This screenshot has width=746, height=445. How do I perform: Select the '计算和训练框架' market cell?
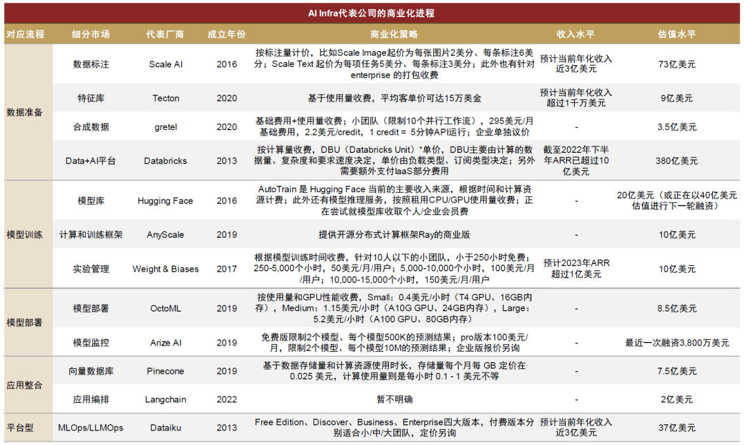tap(91, 235)
